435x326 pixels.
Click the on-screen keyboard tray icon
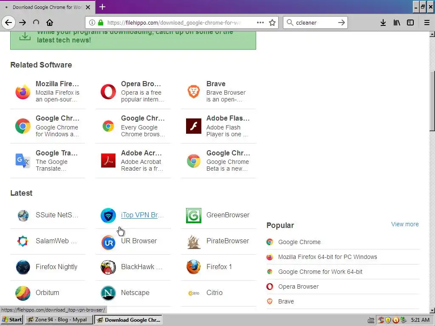click(371, 320)
